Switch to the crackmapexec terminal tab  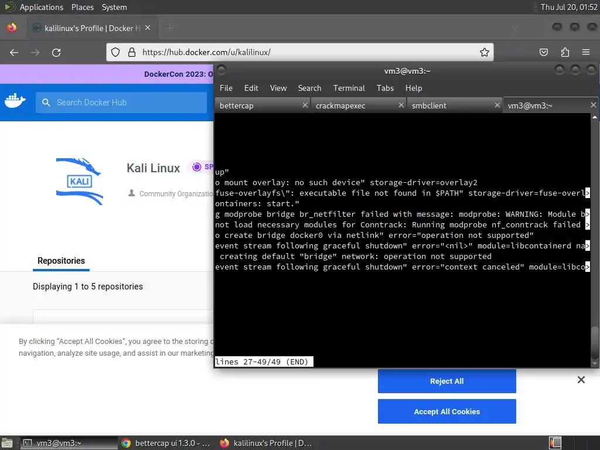358,105
